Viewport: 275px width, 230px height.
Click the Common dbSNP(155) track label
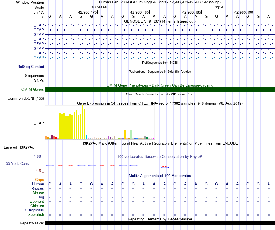point(26,98)
